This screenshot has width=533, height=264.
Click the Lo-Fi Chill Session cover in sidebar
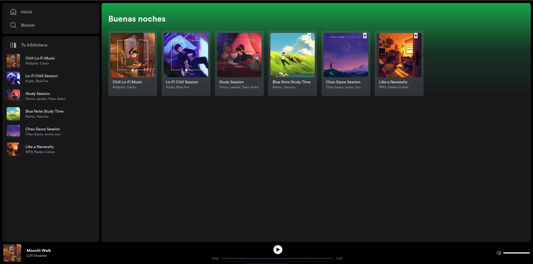coord(13,78)
